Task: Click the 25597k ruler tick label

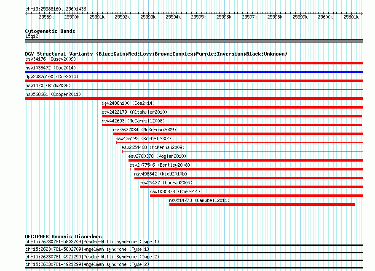Action: tap(249, 17)
